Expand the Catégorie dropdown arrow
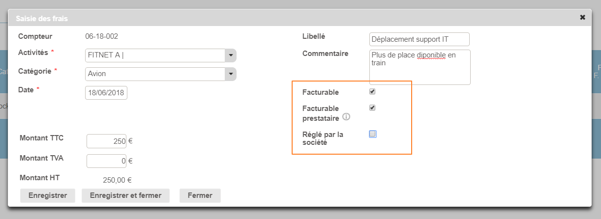This screenshot has height=219, width=601. [x=230, y=74]
